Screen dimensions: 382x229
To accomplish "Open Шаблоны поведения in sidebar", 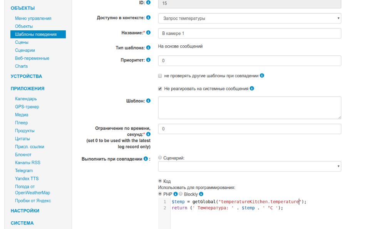I will 36,34.
